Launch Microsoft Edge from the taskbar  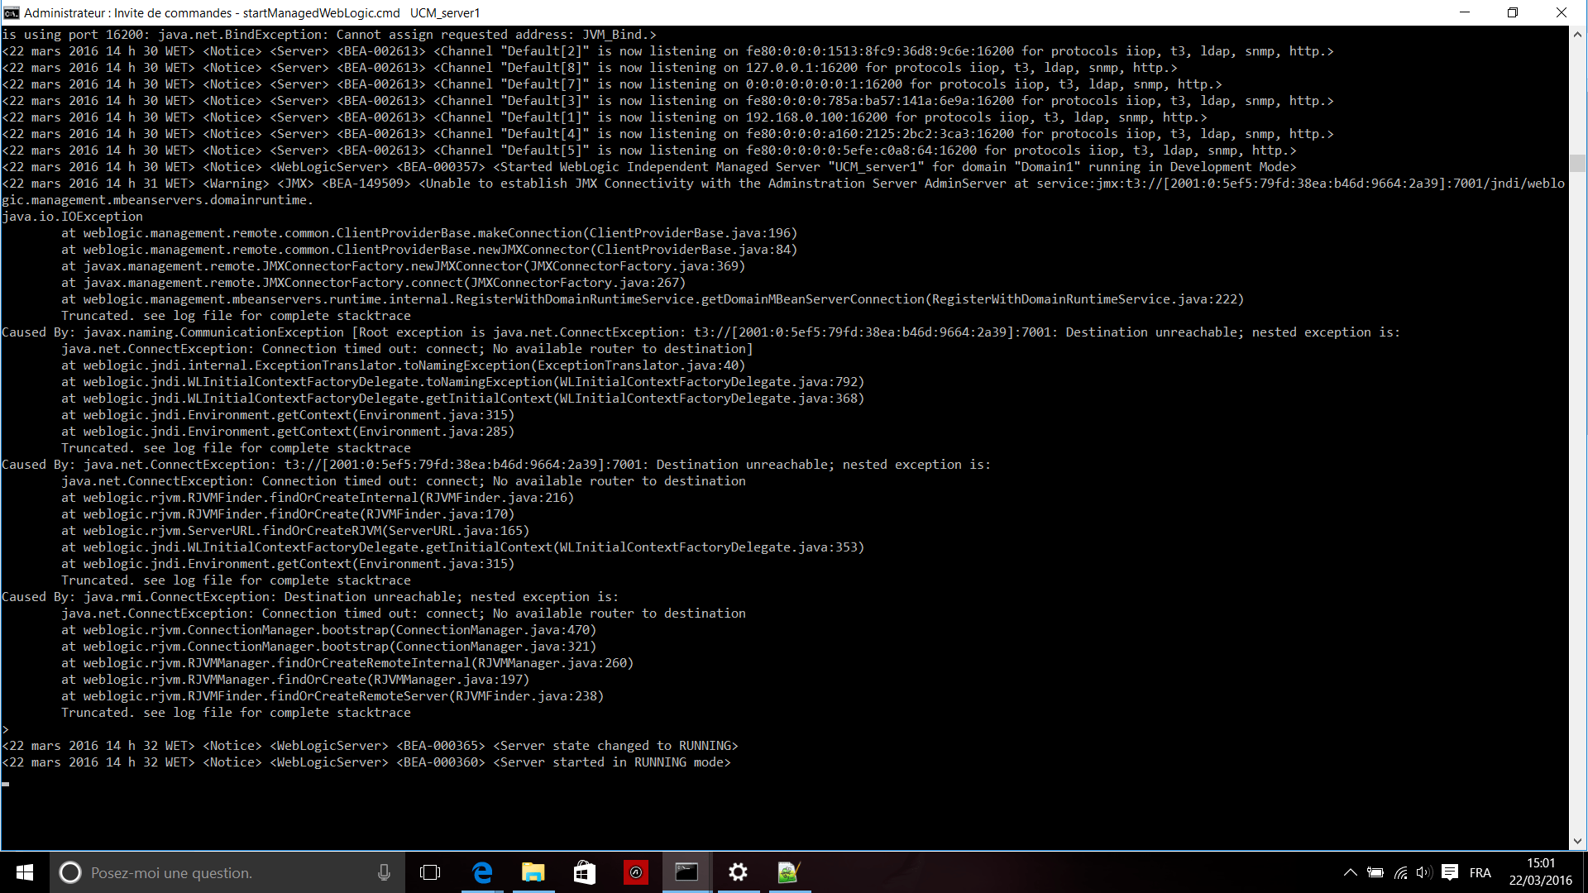[x=482, y=872]
